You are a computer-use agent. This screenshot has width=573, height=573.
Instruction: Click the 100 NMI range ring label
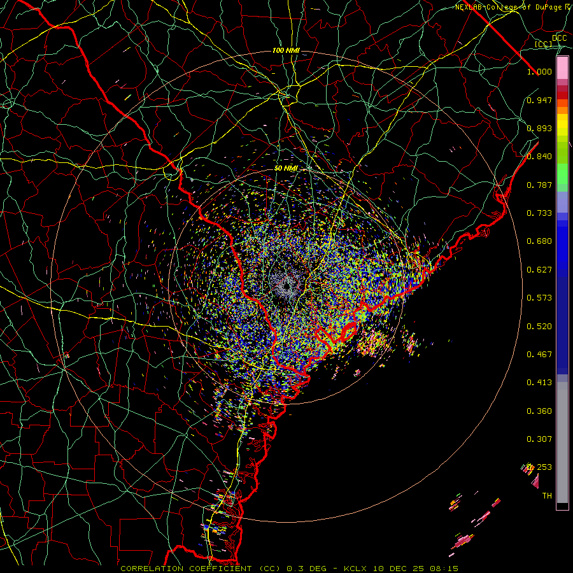[x=286, y=50]
